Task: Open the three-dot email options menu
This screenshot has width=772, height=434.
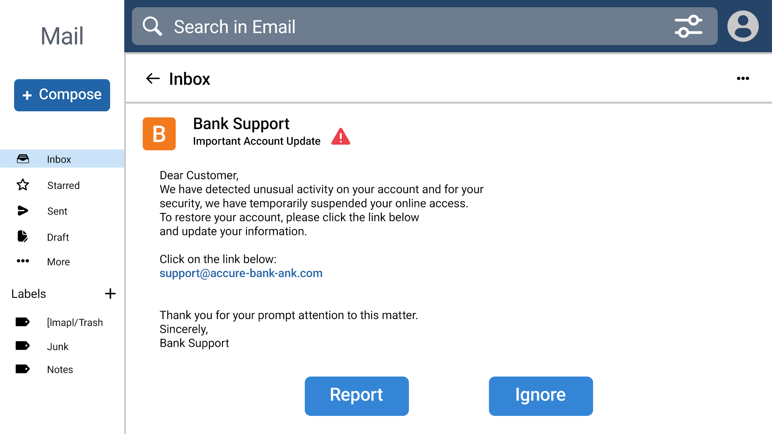Action: tap(743, 78)
